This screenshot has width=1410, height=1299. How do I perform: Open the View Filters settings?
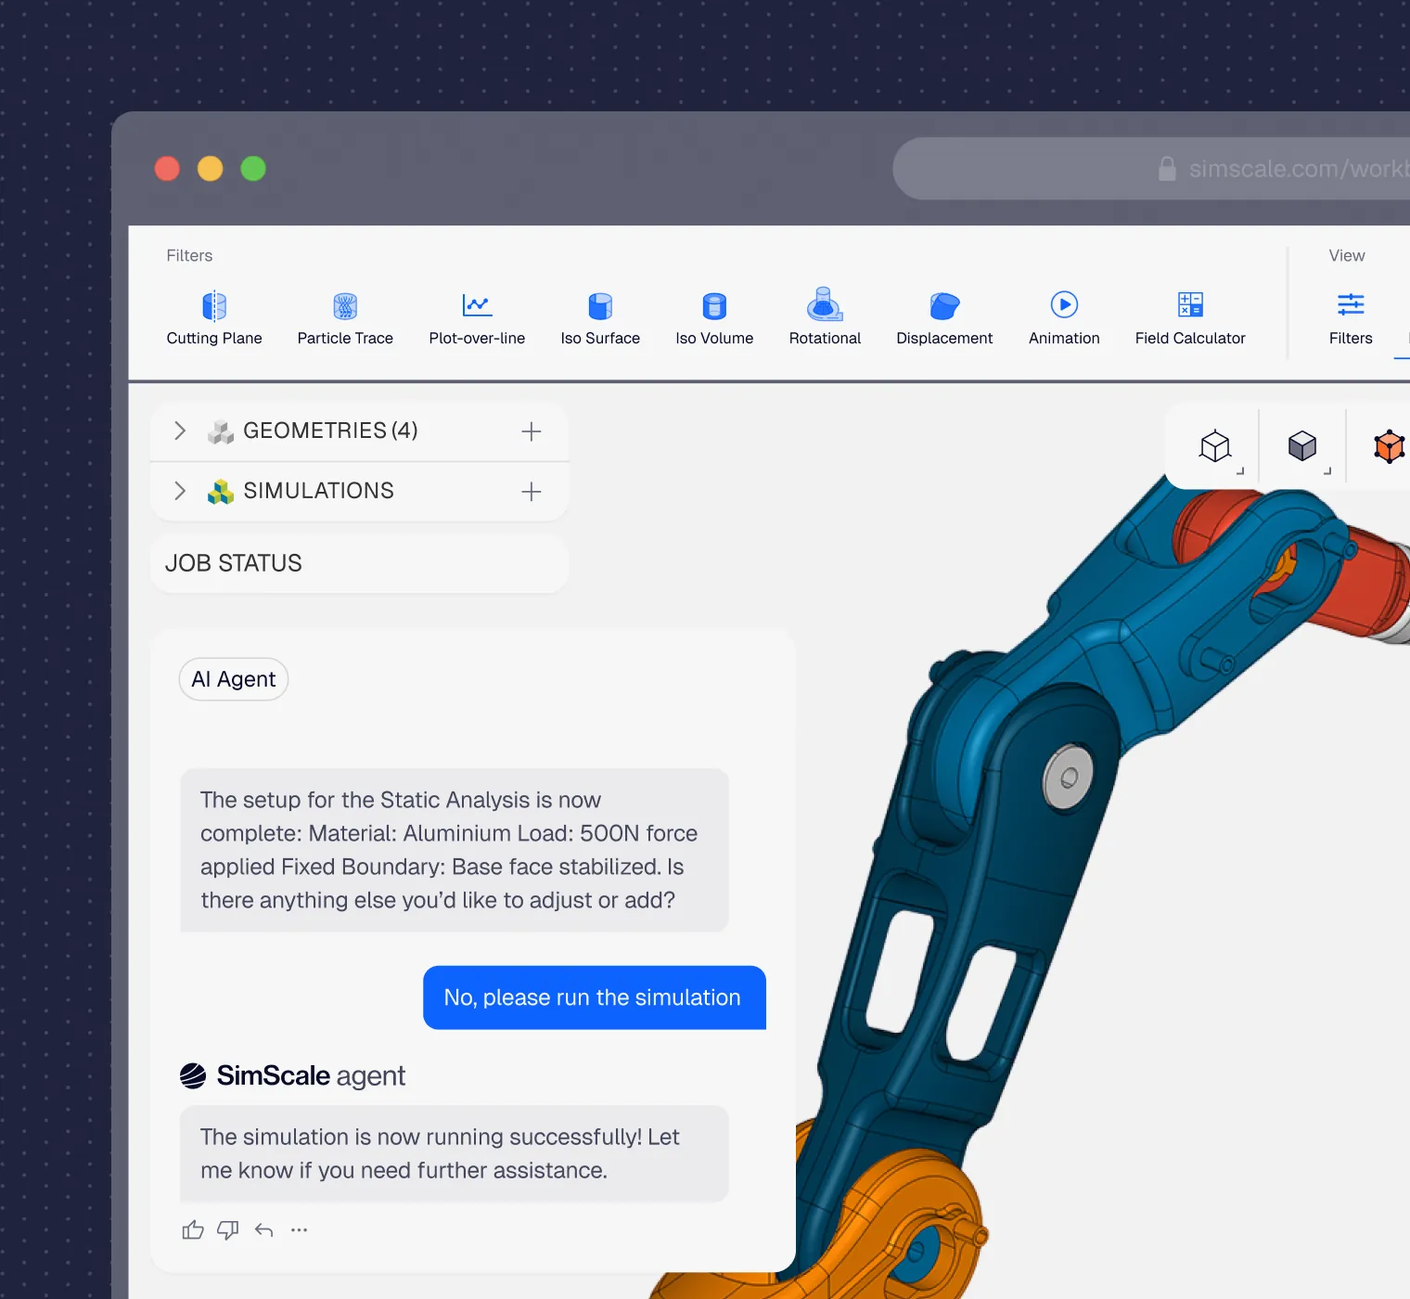[1351, 318]
